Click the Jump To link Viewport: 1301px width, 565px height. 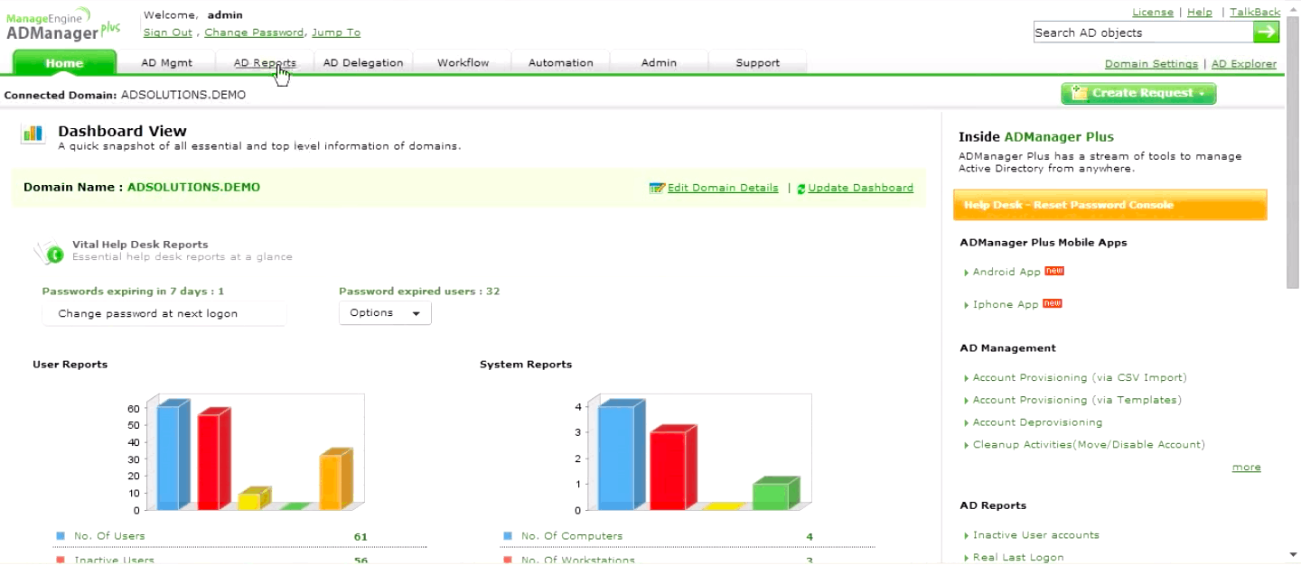(x=336, y=32)
